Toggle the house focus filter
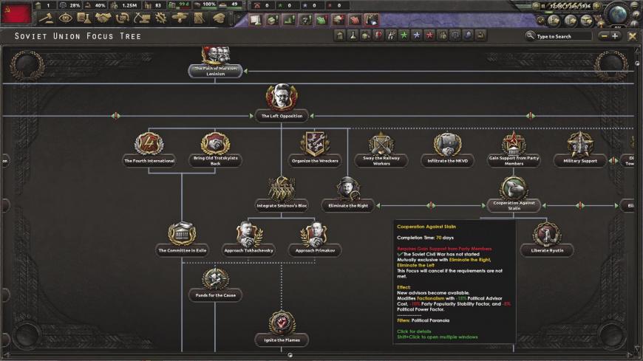Screen dimensions: 643x361 (x=340, y=35)
